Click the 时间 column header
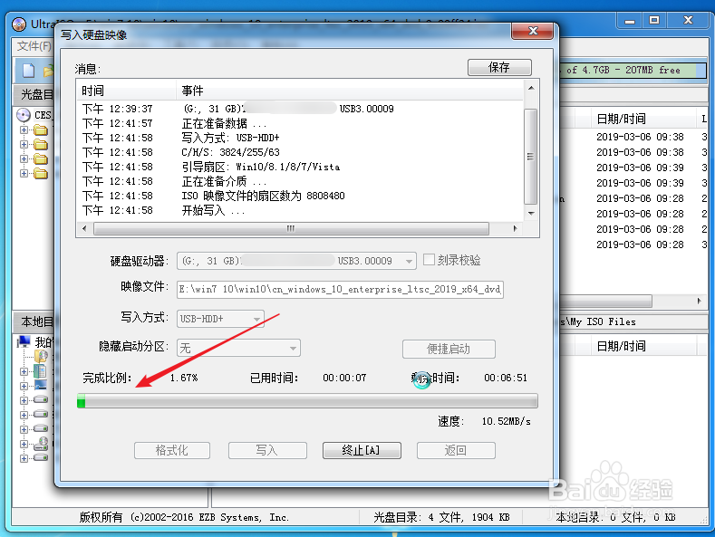 click(126, 91)
